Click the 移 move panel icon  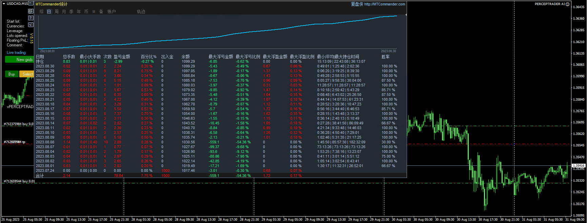pos(31,11)
